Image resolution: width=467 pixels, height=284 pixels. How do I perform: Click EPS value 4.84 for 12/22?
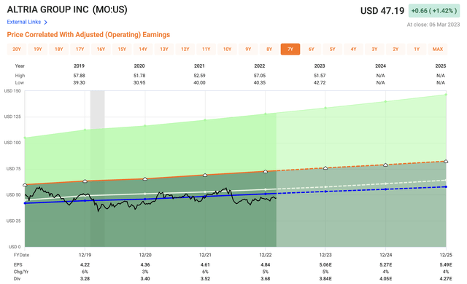click(x=266, y=264)
